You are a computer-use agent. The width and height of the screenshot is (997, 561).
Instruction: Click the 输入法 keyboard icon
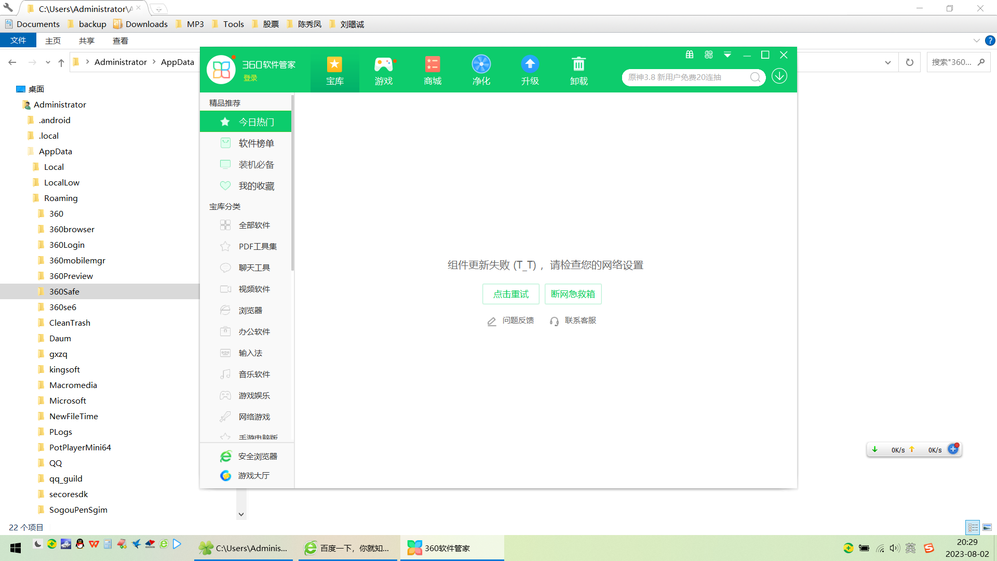225,353
